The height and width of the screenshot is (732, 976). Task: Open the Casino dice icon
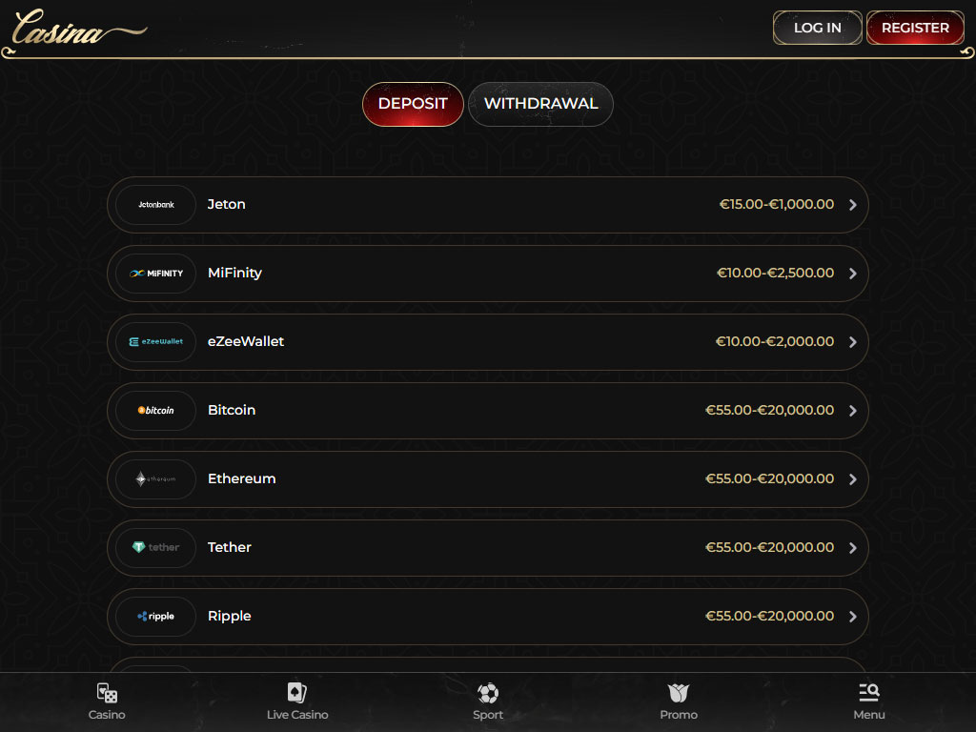coord(107,693)
